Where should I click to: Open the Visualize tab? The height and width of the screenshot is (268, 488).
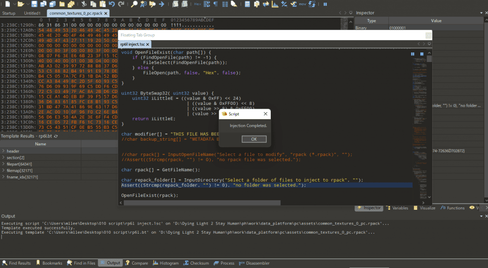point(424,208)
